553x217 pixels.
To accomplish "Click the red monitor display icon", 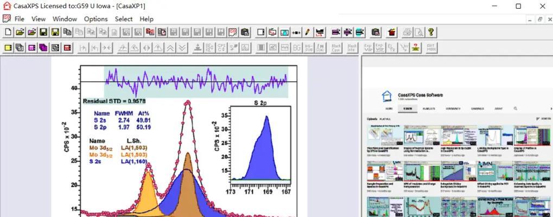I will point(272,33).
